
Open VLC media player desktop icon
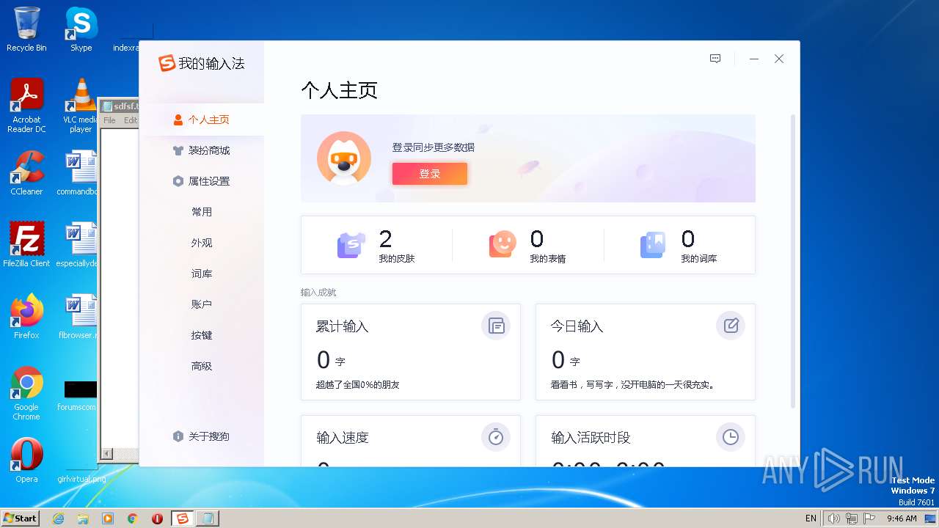click(81, 106)
